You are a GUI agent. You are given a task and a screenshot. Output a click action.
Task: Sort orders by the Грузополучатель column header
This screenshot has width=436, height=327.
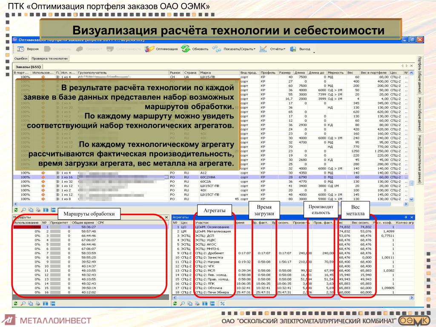[x=123, y=72]
